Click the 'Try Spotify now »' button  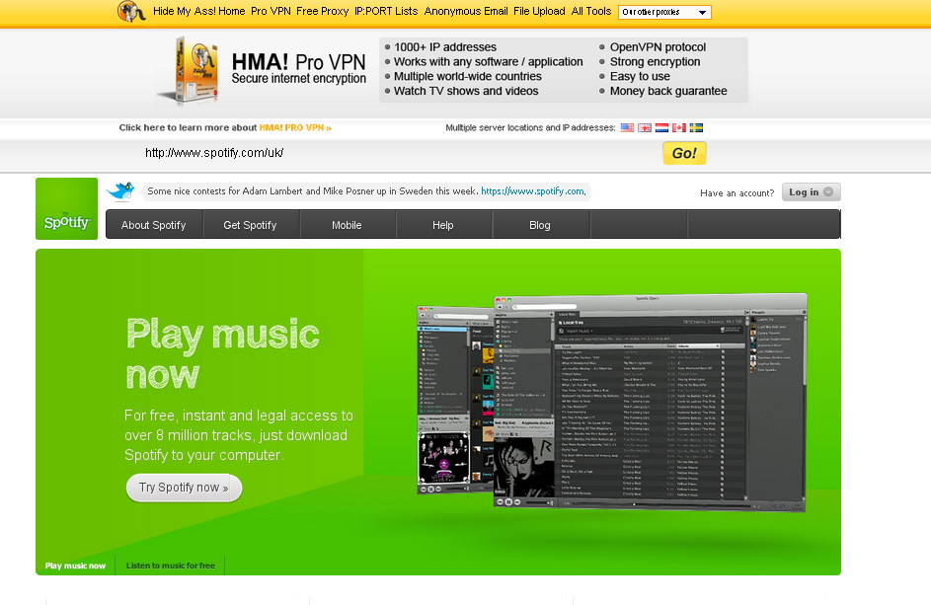coord(184,488)
